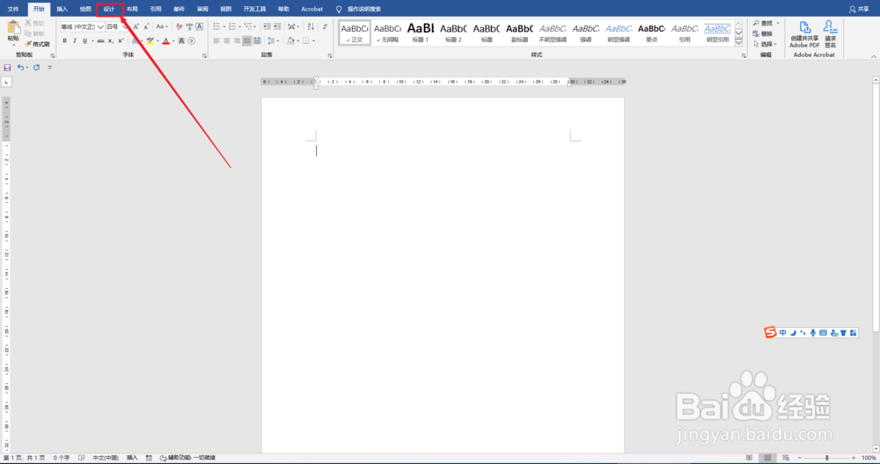This screenshot has width=880, height=464.
Task: Click the Format Painter (格式刷) button
Action: click(37, 44)
